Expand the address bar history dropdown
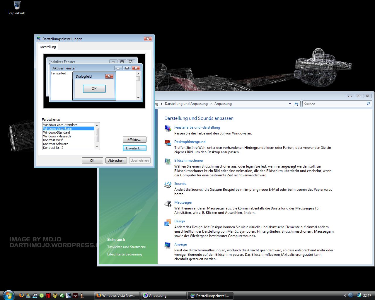375x300 pixels. pyautogui.click(x=290, y=104)
